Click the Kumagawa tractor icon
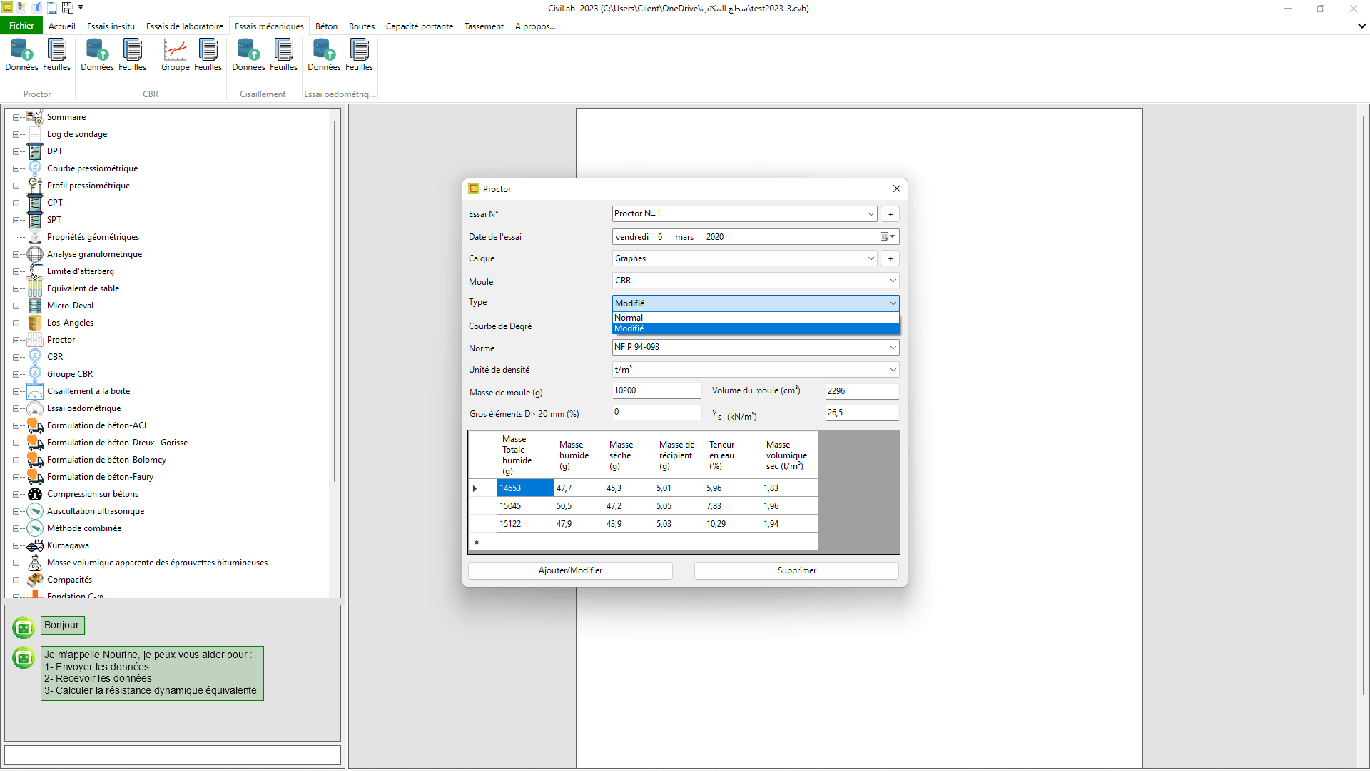1370x771 pixels. (35, 545)
